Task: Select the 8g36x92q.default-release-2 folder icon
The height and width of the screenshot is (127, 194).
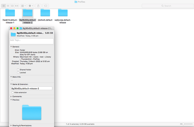Action: pos(28,13)
